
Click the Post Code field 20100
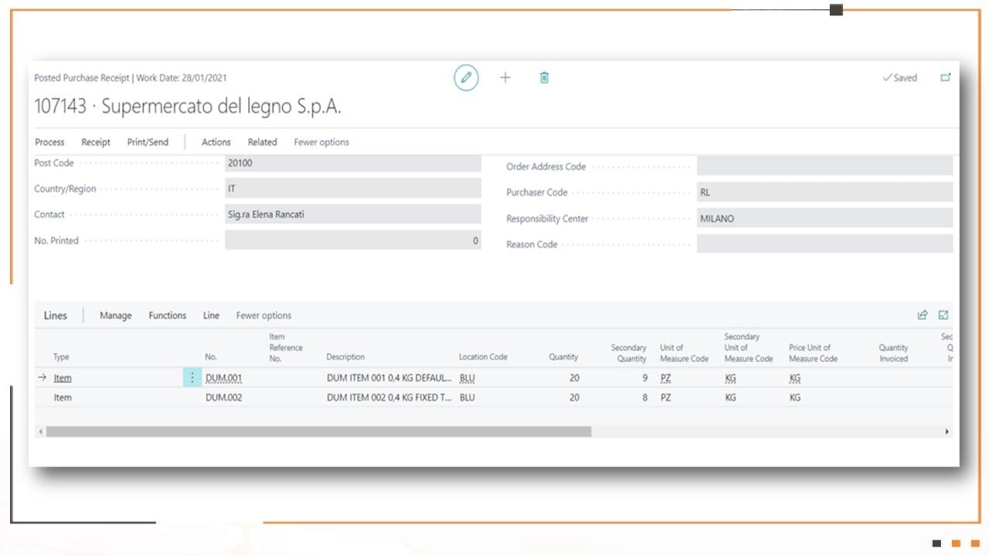pos(353,163)
